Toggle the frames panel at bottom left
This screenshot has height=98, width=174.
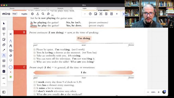[x=4, y=92]
